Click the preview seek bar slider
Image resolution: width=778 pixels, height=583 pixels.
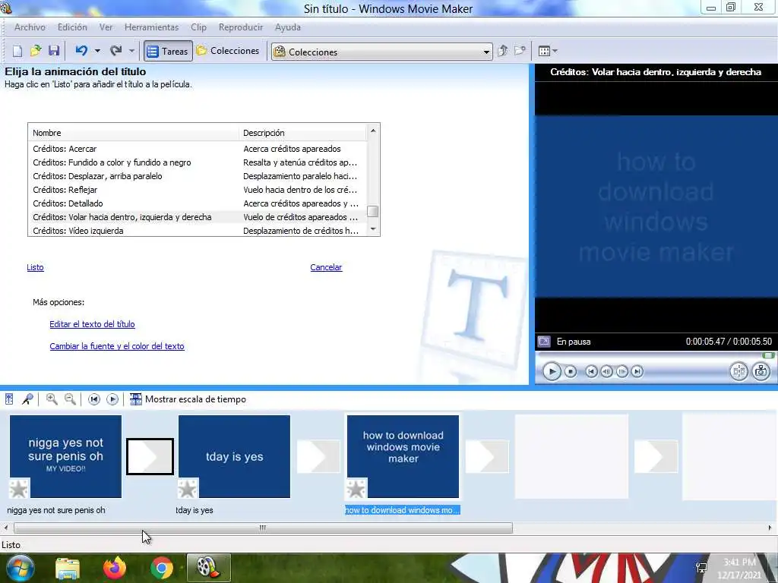(x=768, y=355)
